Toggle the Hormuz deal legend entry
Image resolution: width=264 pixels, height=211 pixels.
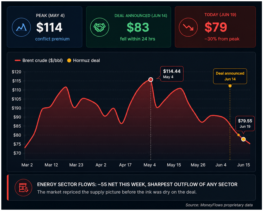pos(84,60)
